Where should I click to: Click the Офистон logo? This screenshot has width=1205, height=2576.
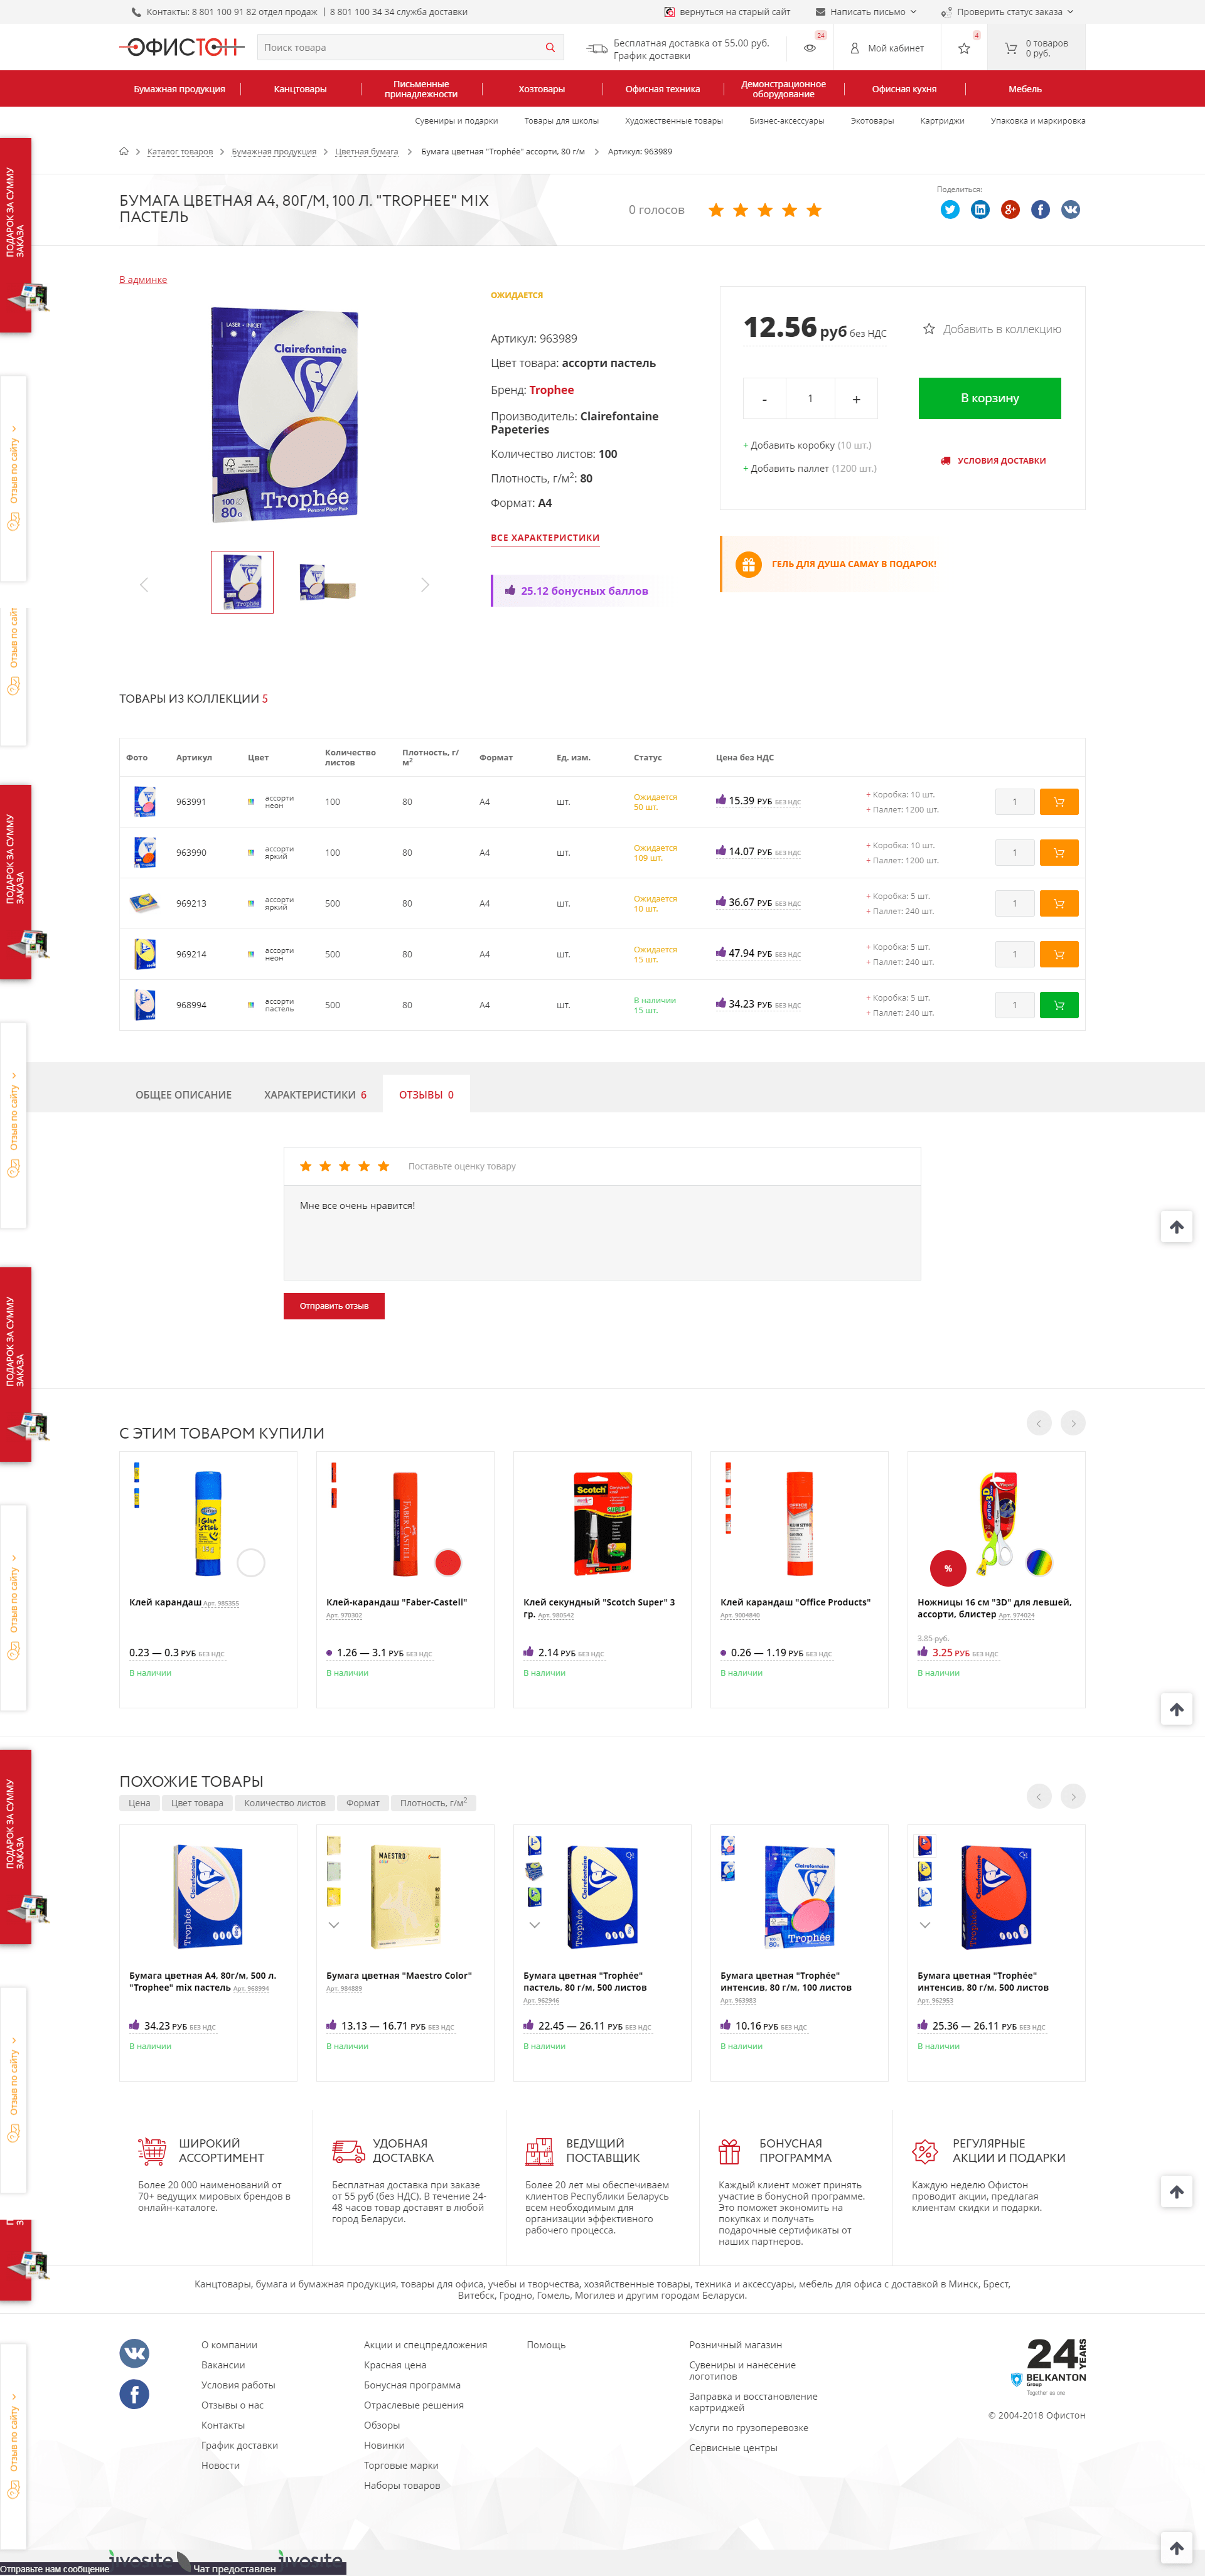point(182,47)
